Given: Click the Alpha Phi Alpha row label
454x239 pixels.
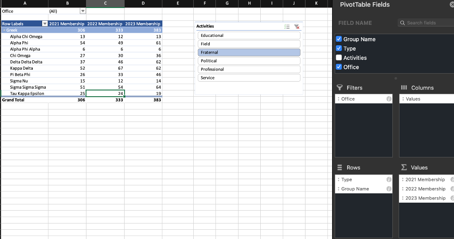Looking at the screenshot, I should (x=25, y=49).
